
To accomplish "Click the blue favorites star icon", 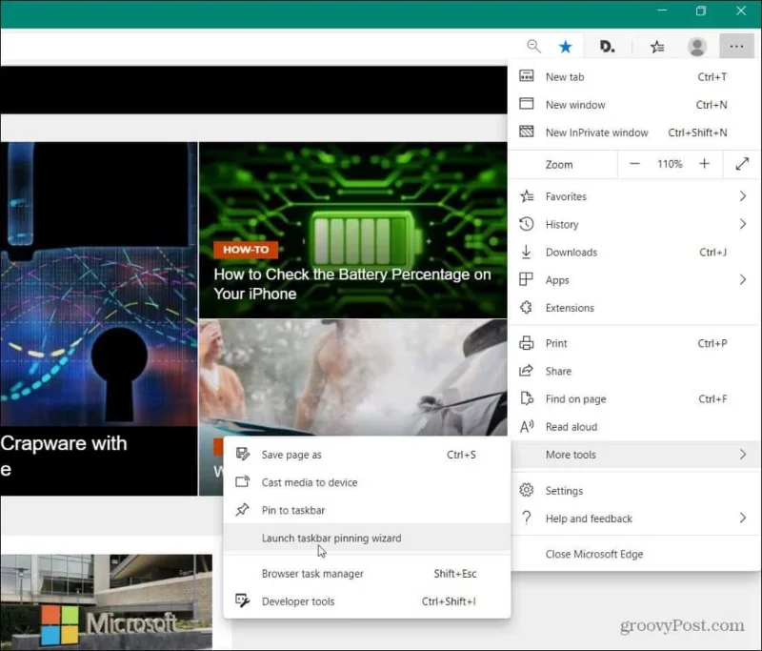I will tap(565, 47).
